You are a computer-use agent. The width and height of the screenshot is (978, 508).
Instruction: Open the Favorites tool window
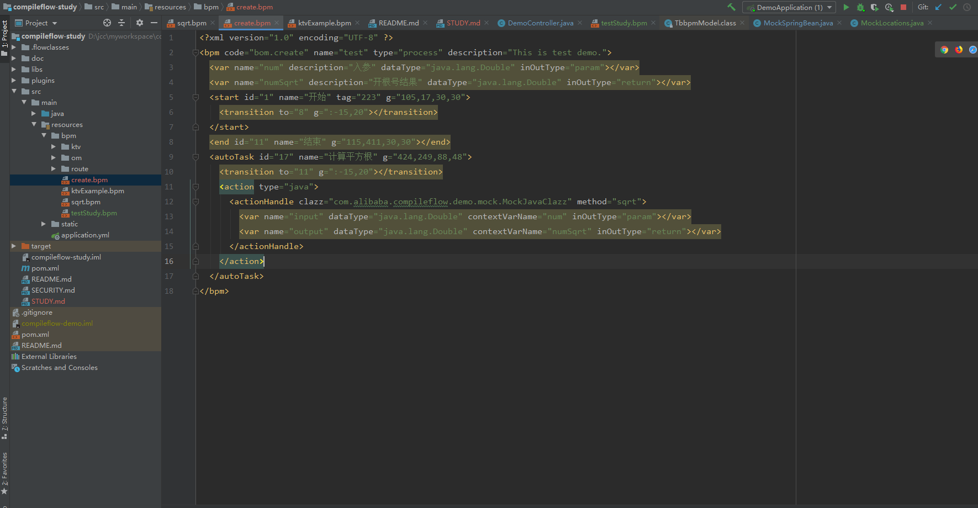click(x=4, y=473)
